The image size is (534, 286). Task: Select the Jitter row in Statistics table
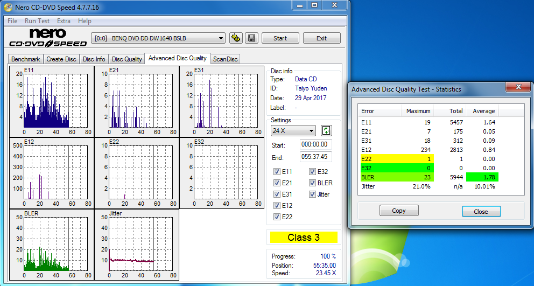[429, 186]
